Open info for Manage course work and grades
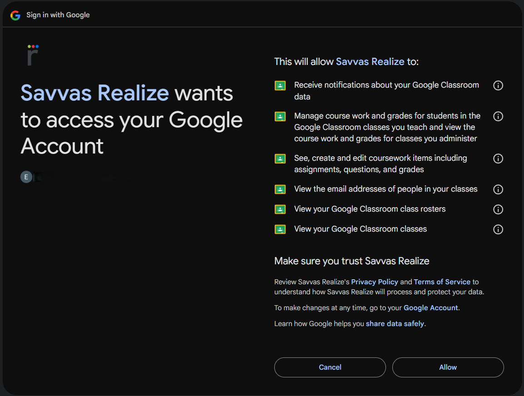524x396 pixels. 498,116
